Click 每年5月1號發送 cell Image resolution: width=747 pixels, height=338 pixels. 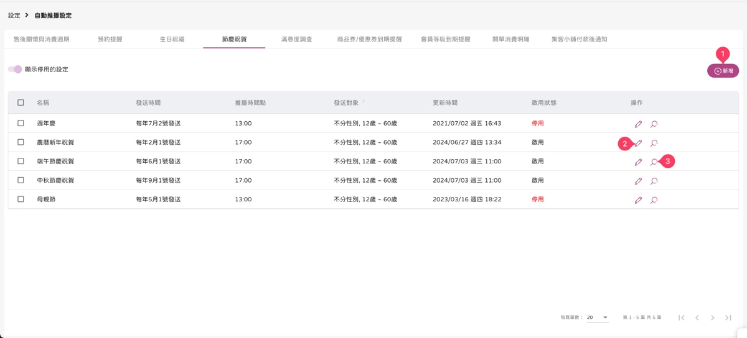[158, 199]
